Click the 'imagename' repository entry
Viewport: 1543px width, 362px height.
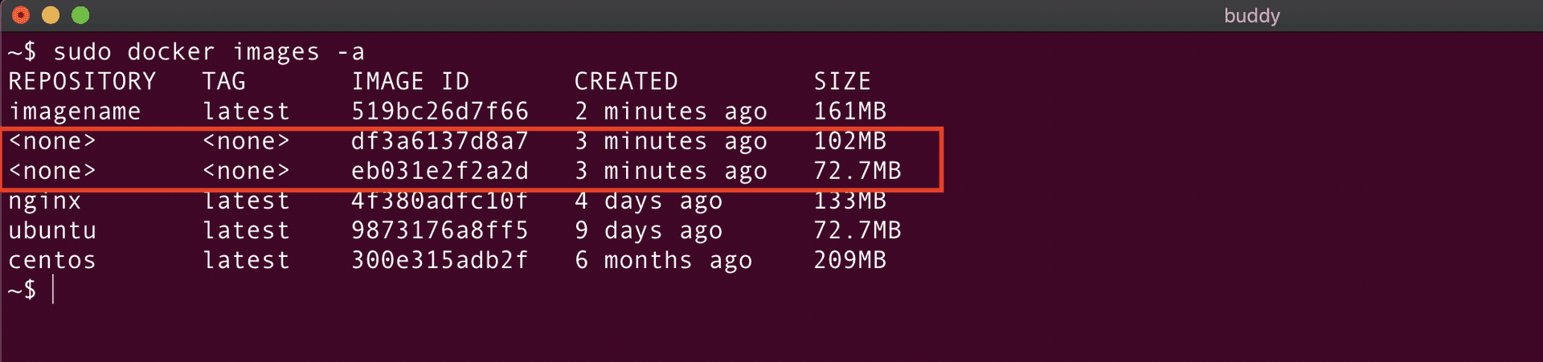click(x=75, y=112)
